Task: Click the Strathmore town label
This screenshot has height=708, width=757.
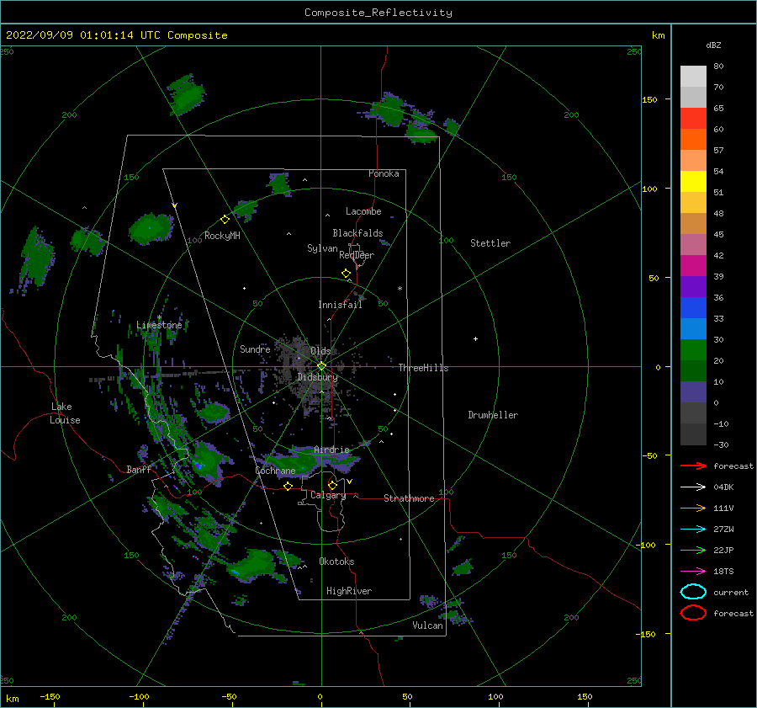Action: 409,498
